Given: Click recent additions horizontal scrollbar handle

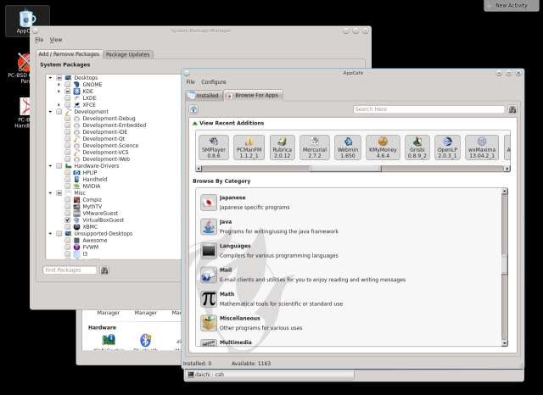Looking at the screenshot, I should [x=346, y=169].
